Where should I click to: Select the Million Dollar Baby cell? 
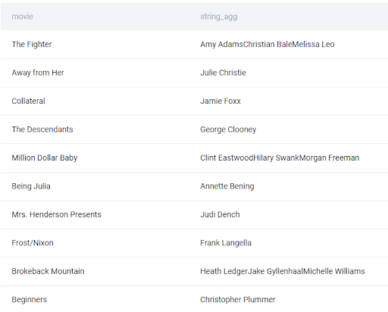point(45,158)
